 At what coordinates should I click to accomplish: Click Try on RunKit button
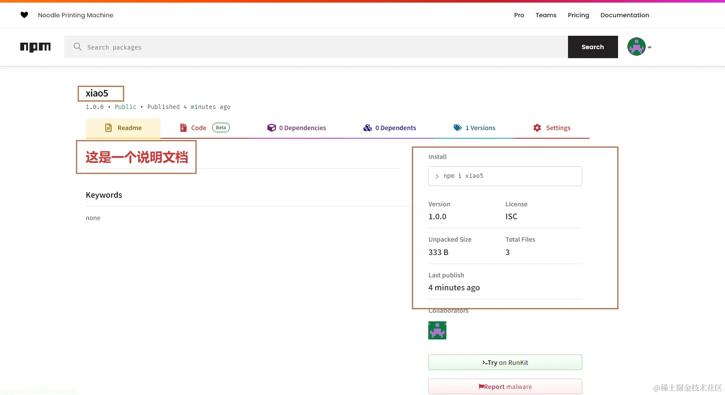click(505, 362)
